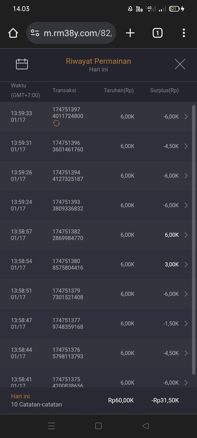Expand the 13:58:54 row with 3,00K surplus
This screenshot has height=438, width=197.
[x=186, y=264]
